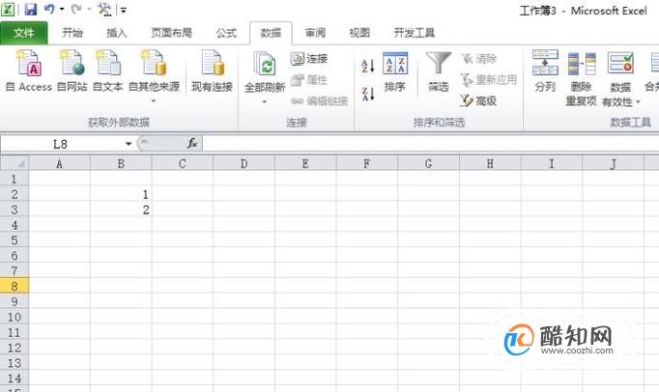The image size is (659, 392).
Task: Click the Excel application icon in title bar
Action: point(9,10)
